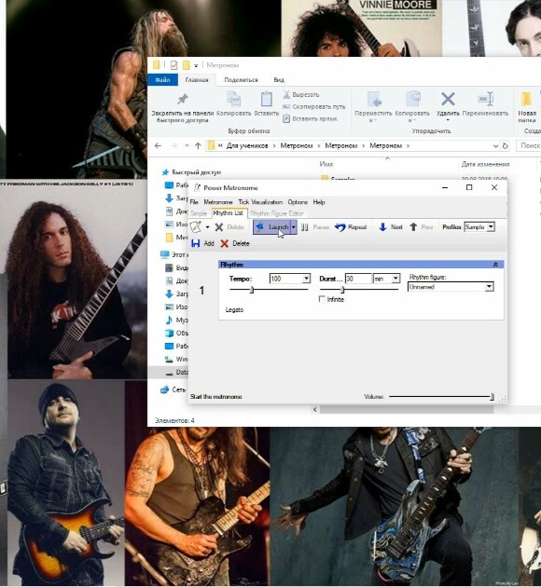Click the Файл tab in Explorer

coord(162,80)
